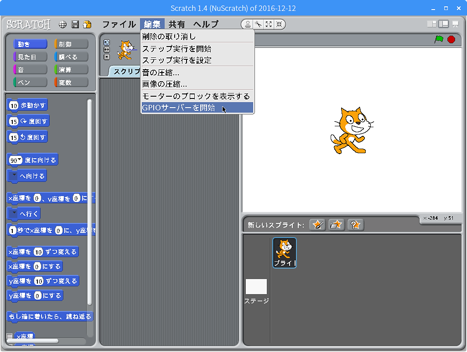This screenshot has height=352, width=467.
Task: Click the current sprite preview image above scripts
Action: (x=127, y=50)
